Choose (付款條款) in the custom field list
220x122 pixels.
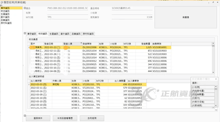pyautogui.click(x=203, y=105)
